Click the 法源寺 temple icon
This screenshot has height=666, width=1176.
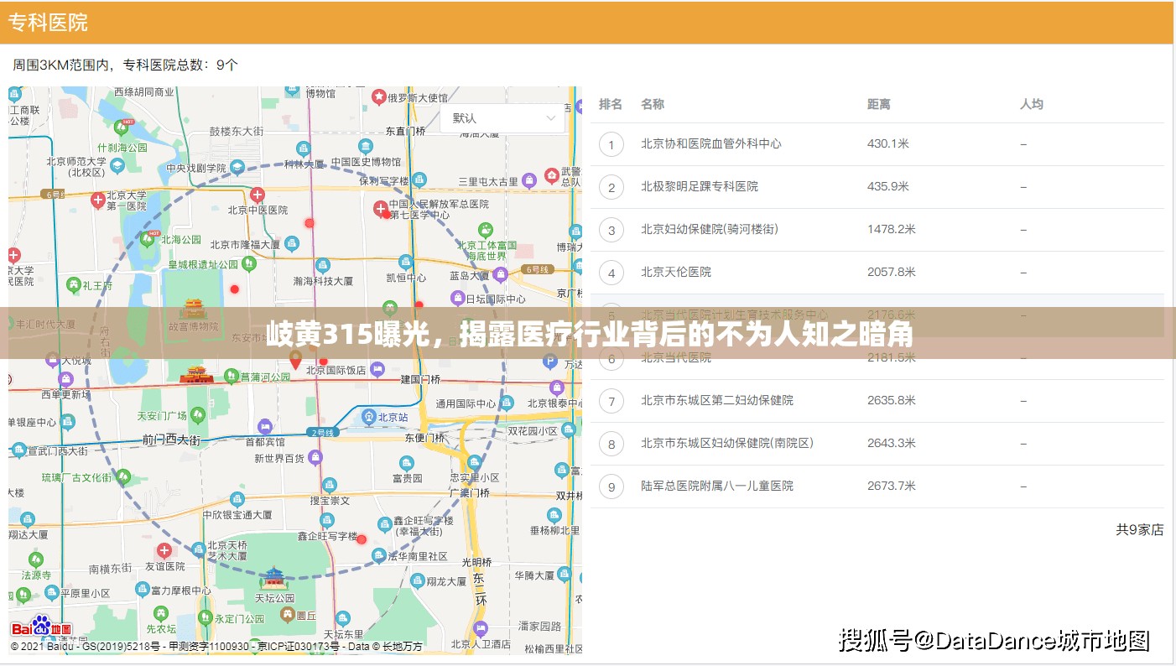35,561
